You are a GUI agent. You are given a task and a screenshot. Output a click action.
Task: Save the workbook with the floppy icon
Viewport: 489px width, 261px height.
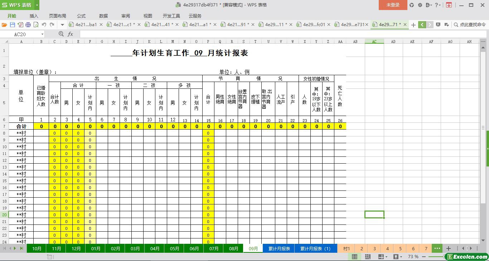pos(13,25)
